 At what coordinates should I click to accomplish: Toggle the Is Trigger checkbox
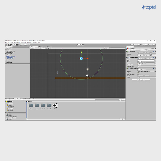click(x=138, y=73)
